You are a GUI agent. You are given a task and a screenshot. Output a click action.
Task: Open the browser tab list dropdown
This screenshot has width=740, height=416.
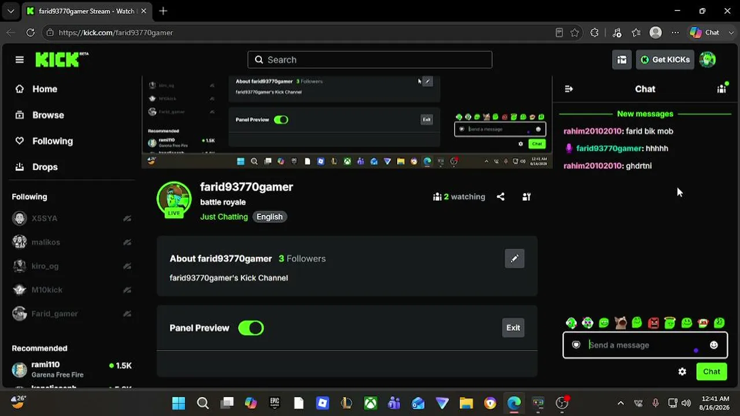coord(10,11)
